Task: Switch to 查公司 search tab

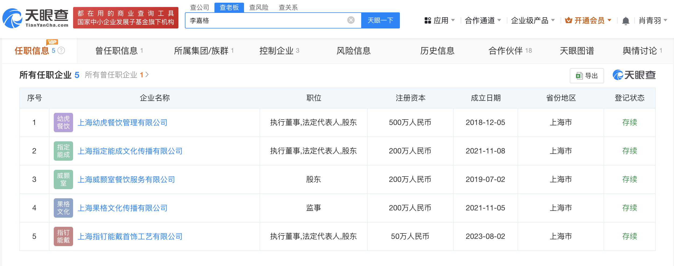Action: [200, 7]
